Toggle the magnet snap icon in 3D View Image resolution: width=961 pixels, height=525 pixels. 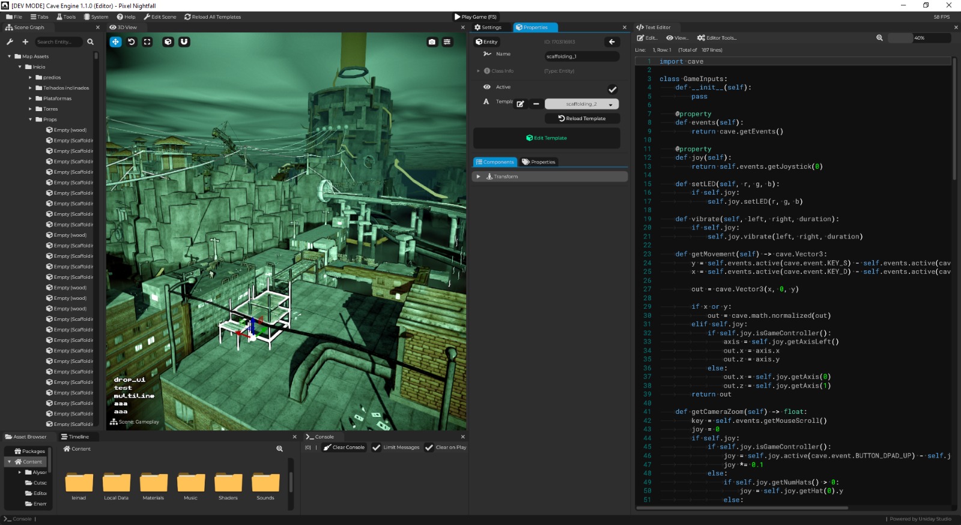(x=184, y=41)
